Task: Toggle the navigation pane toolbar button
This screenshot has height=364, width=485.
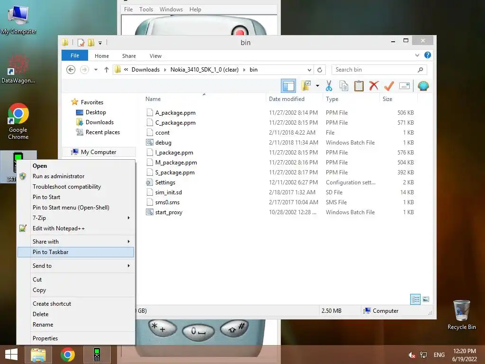Action: pos(288,86)
